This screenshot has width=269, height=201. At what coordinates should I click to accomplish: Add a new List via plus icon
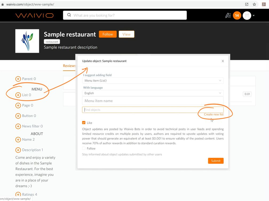point(18,95)
